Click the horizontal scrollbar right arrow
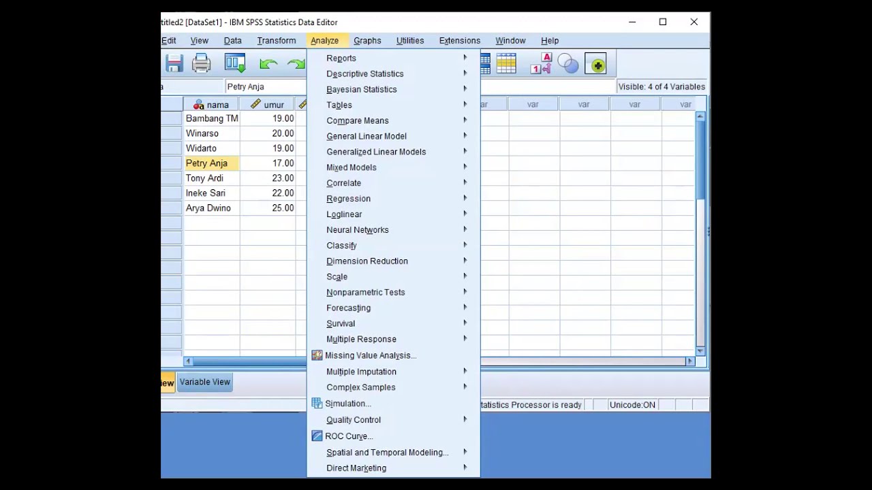This screenshot has width=872, height=490. pyautogui.click(x=689, y=361)
